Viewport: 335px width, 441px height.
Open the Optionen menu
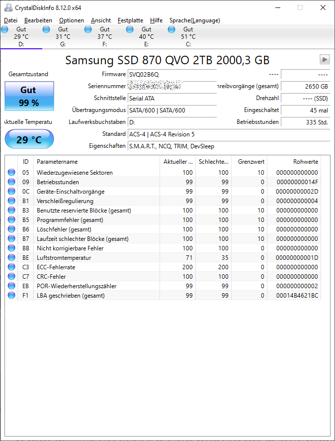pos(72,20)
